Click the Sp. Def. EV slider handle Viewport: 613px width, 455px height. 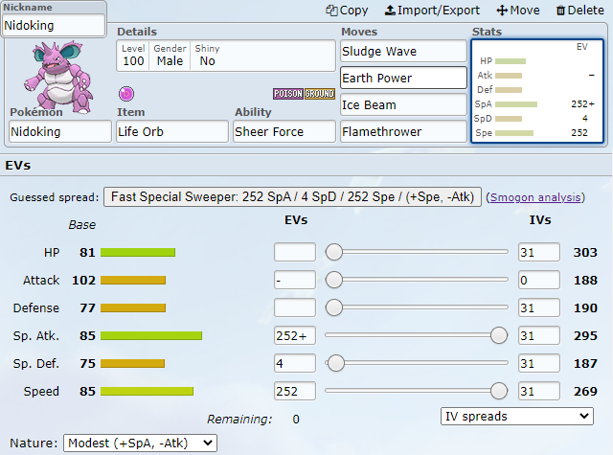pyautogui.click(x=336, y=363)
